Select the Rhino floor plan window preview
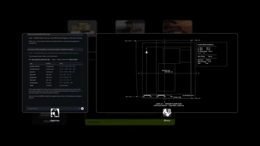 [x=167, y=73]
